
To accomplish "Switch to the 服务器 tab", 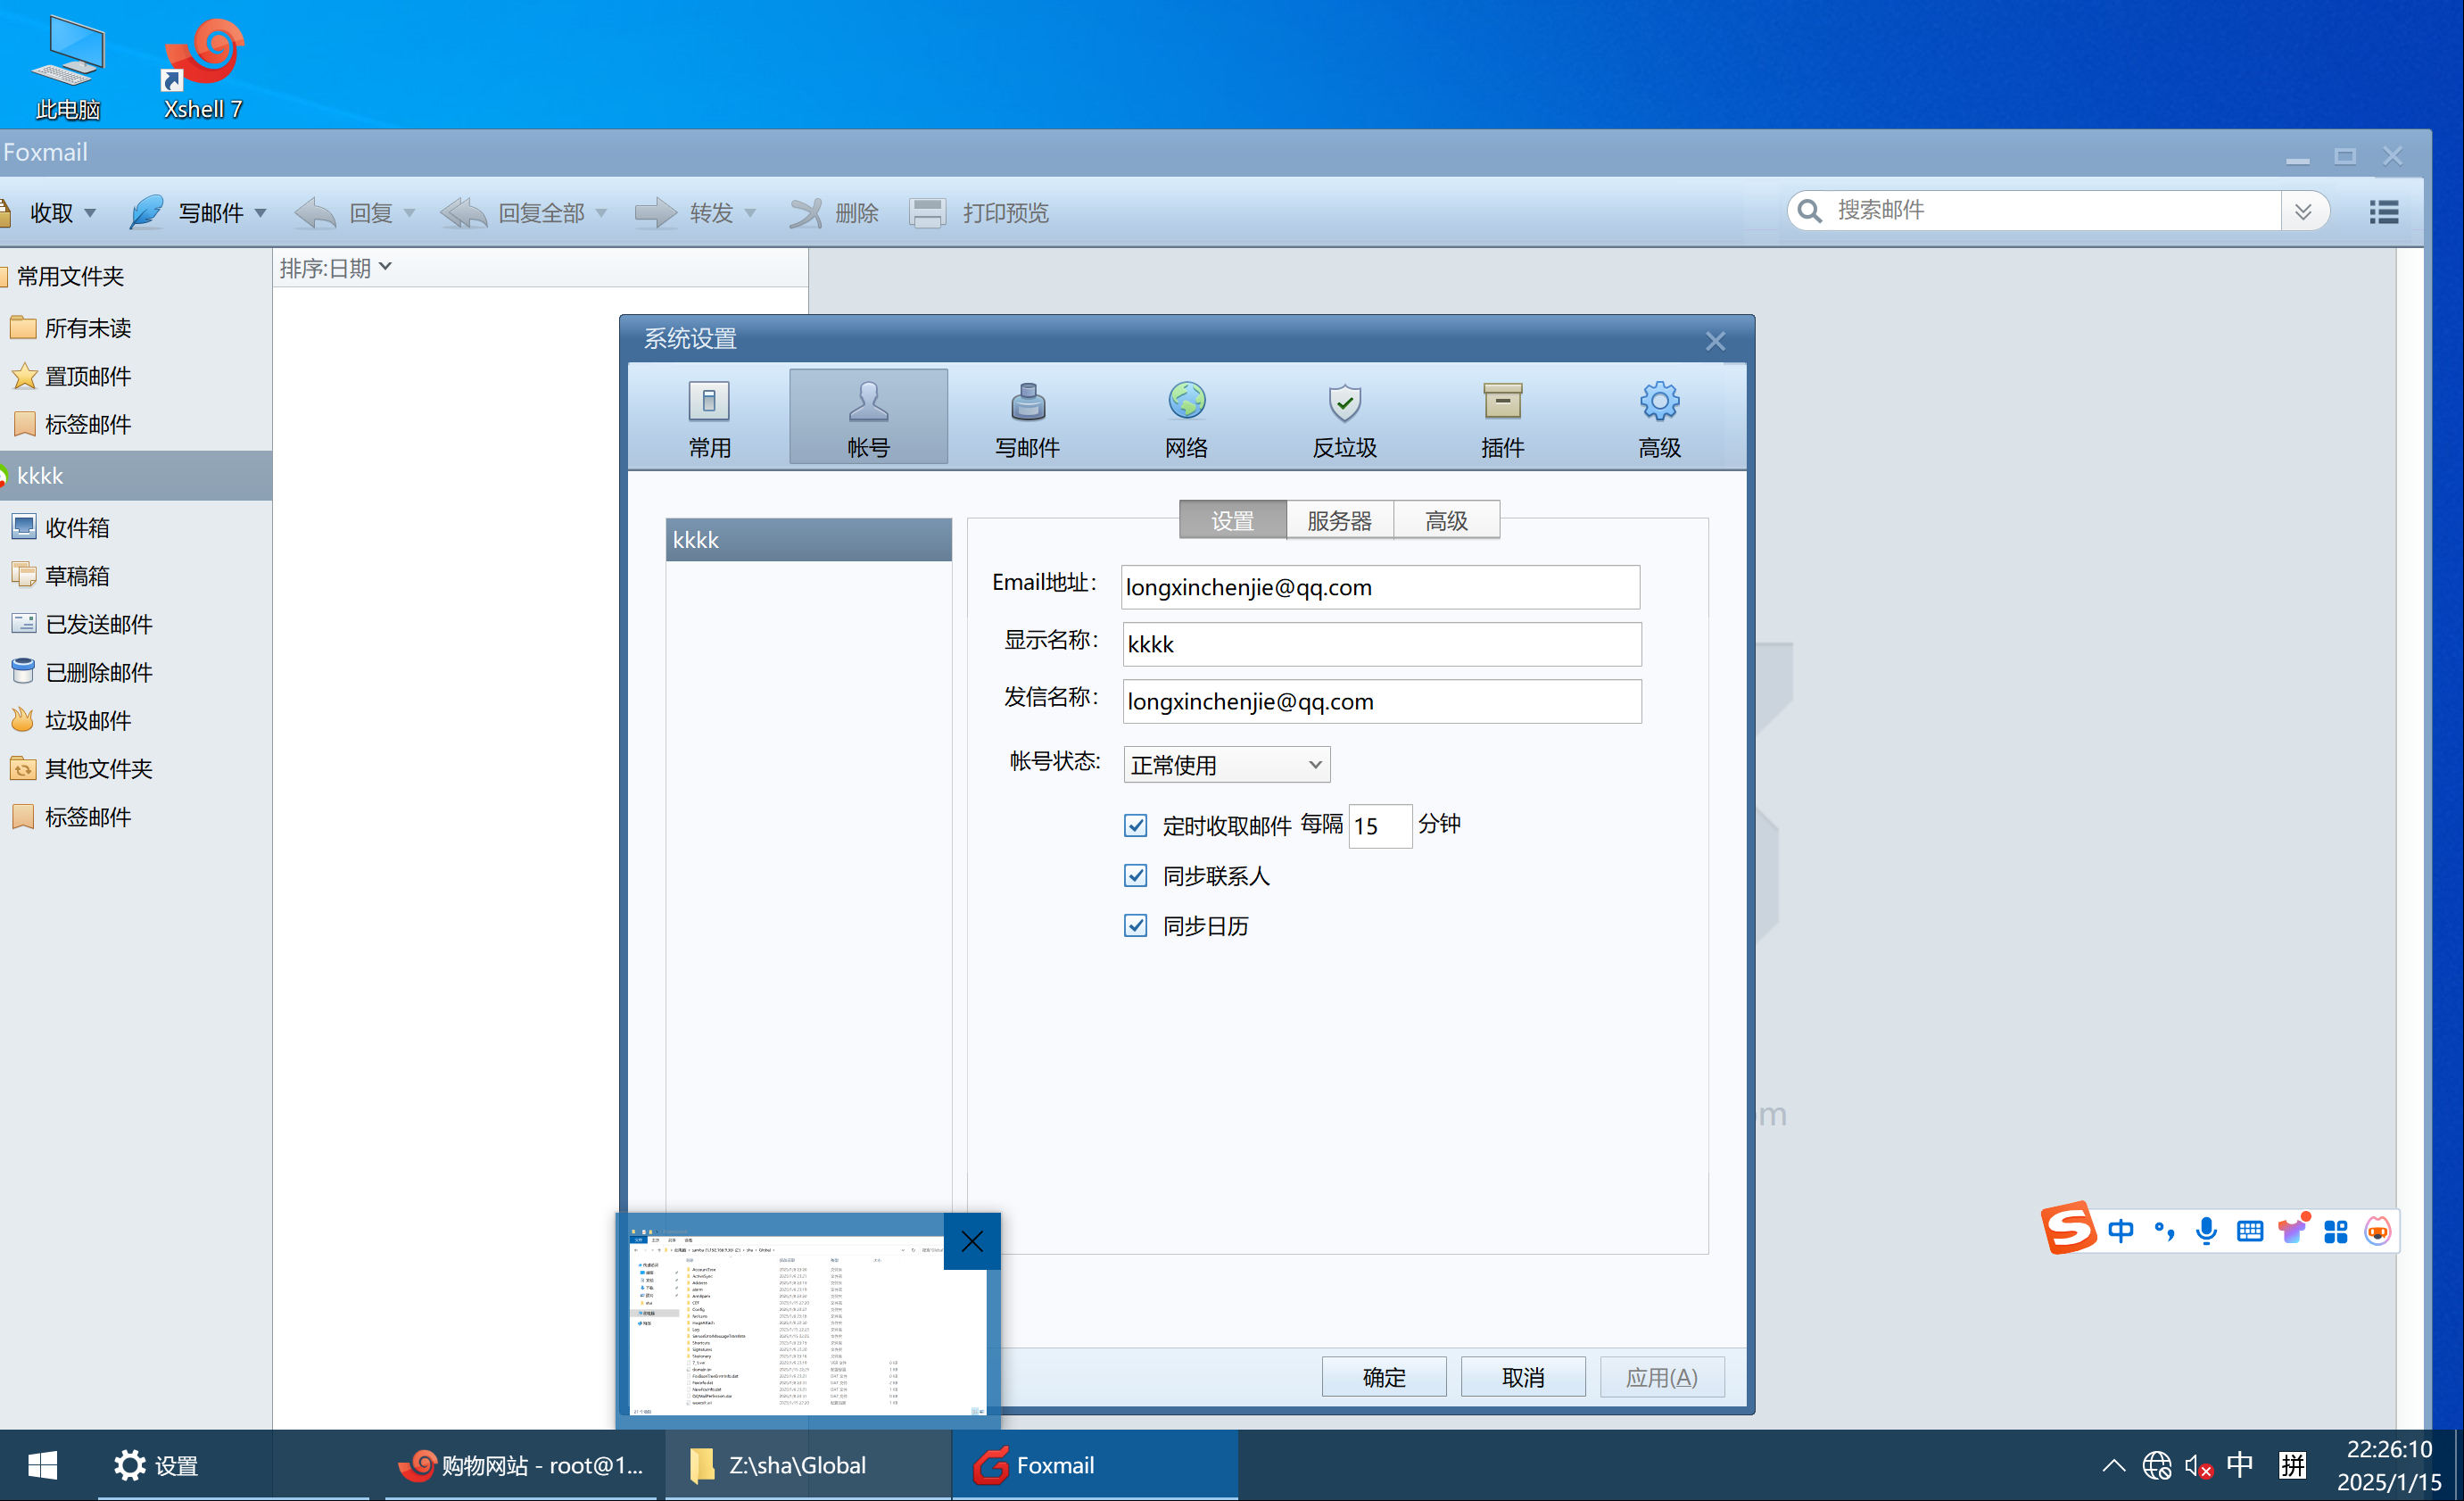I will pyautogui.click(x=1339, y=520).
